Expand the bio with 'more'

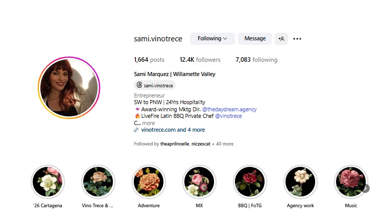[148, 123]
